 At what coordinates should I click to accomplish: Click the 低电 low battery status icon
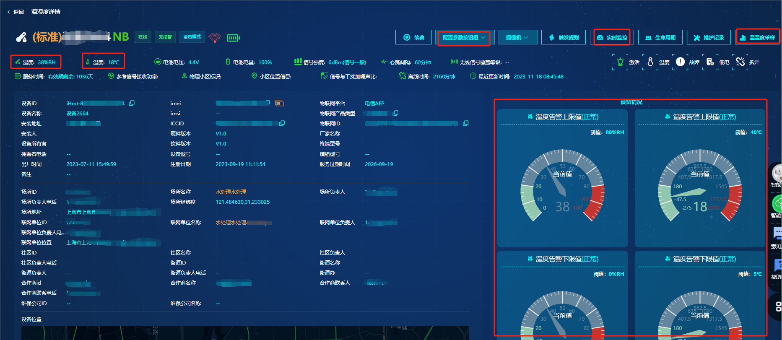[x=710, y=62]
